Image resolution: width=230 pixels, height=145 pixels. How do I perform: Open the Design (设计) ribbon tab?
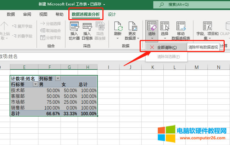tap(112, 14)
